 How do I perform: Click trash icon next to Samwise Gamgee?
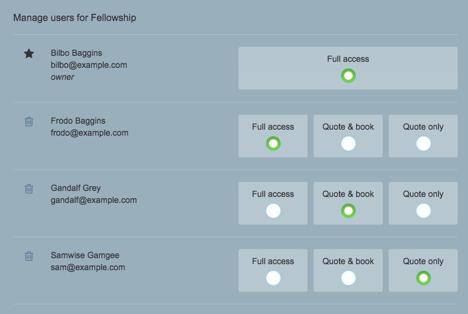[x=29, y=256]
